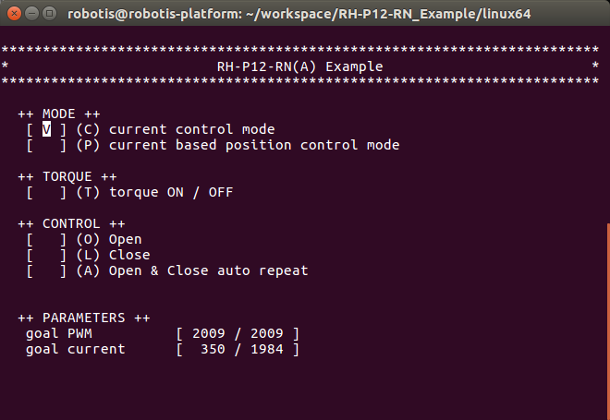Select the (O) Open control checkbox
Image resolution: width=610 pixels, height=420 pixels.
click(x=46, y=240)
